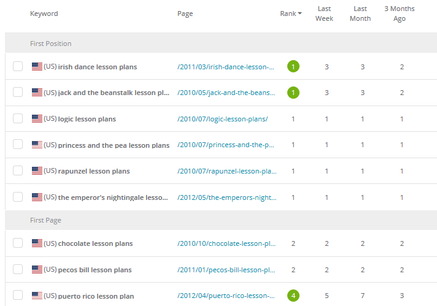The height and width of the screenshot is (306, 437).
Task: Click the 3 Months Ago column header
Action: point(400,13)
